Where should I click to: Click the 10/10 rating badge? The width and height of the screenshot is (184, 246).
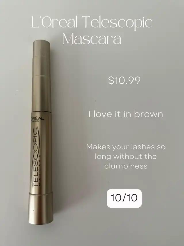click(124, 198)
